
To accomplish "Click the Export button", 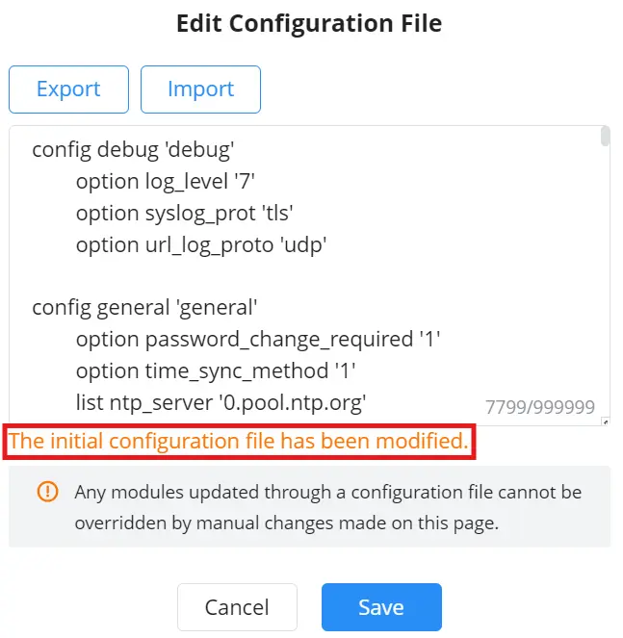I will point(68,89).
